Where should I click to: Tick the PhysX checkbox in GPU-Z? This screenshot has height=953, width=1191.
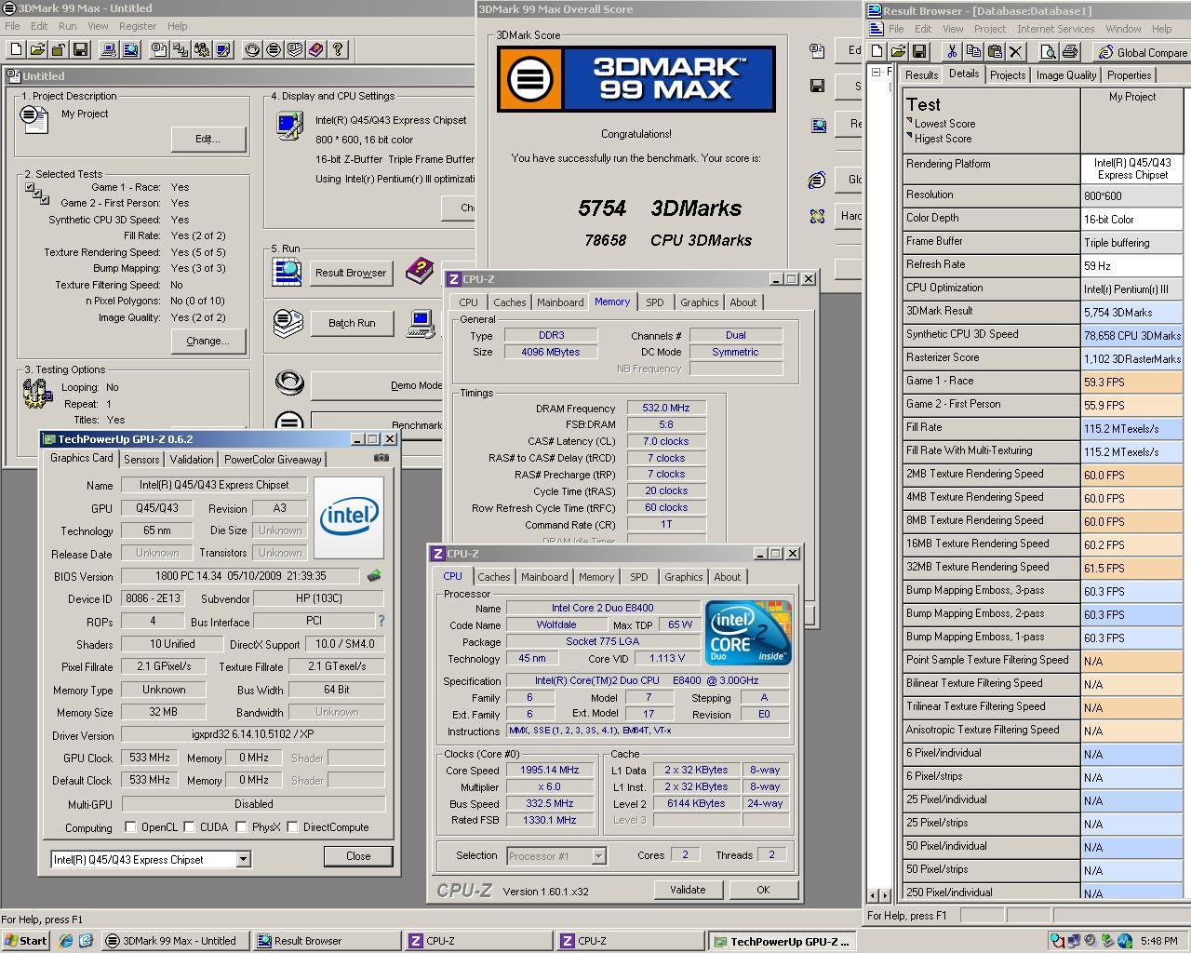point(241,826)
